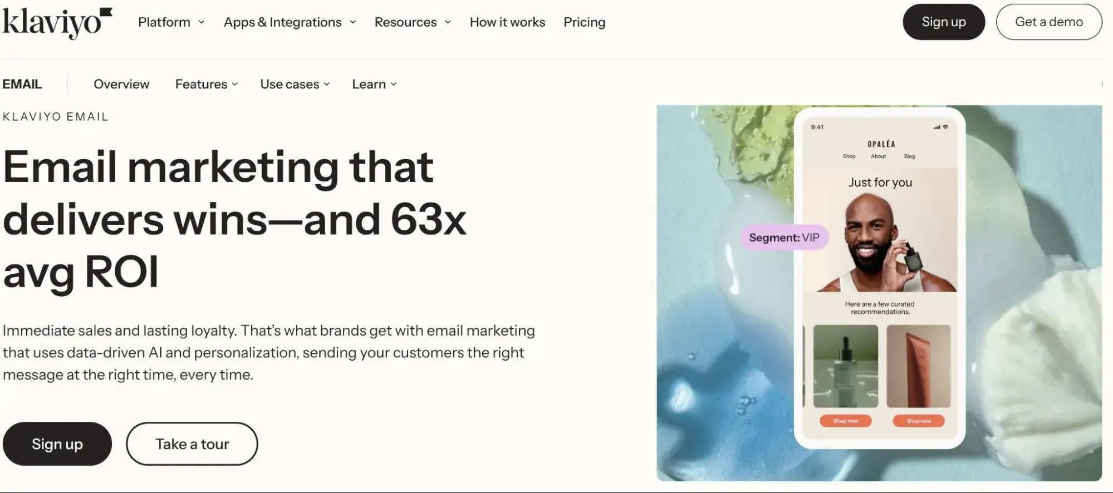Screen dimensions: 1113x493
Task: Click Shop now under the left product
Action: tap(845, 421)
